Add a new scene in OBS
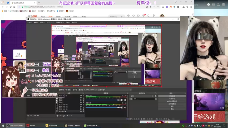 [x=28, y=116]
